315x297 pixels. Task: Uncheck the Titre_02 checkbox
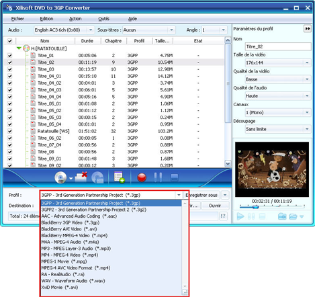click(9, 62)
